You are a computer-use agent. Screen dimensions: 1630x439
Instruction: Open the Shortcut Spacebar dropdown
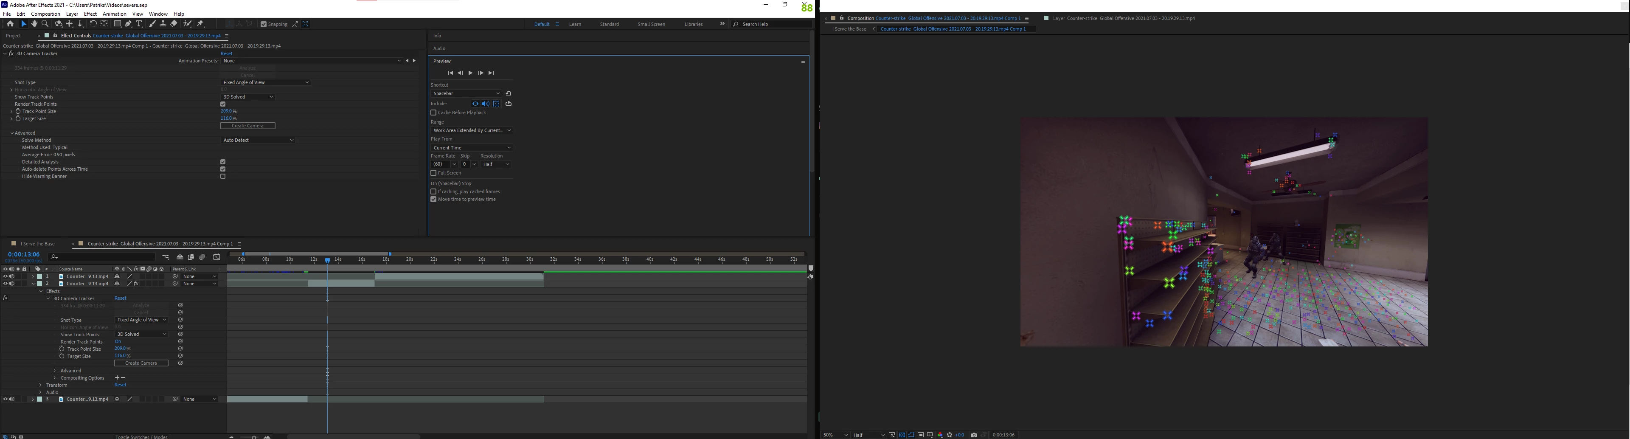[x=467, y=94]
